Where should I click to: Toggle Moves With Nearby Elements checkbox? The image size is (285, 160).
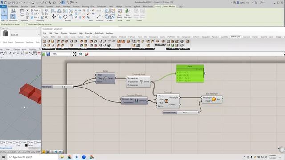(27, 24)
